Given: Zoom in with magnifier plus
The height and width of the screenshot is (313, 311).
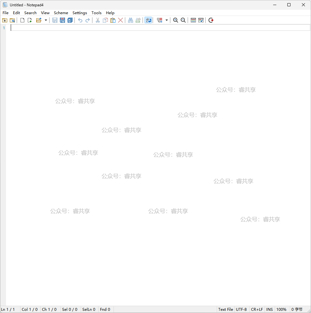Looking at the screenshot, I should [176, 20].
